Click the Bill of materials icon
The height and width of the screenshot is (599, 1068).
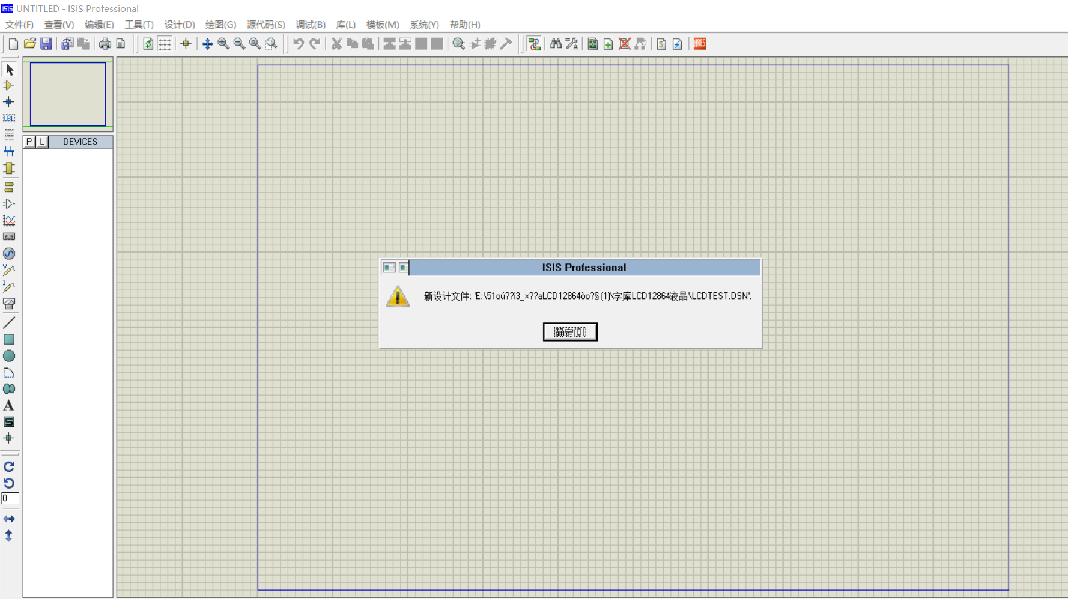coord(661,44)
